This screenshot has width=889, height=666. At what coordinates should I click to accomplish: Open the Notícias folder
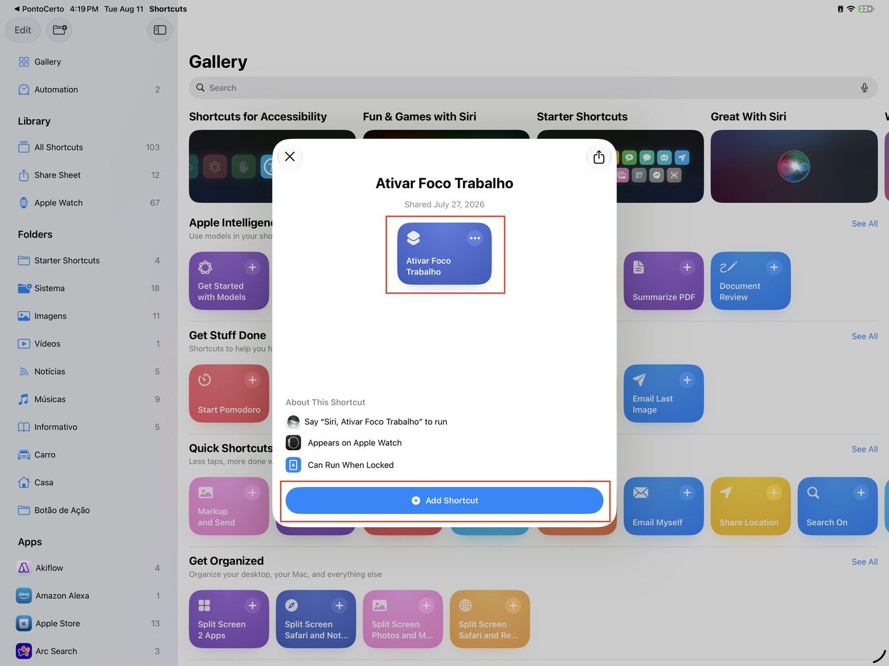tap(89, 372)
